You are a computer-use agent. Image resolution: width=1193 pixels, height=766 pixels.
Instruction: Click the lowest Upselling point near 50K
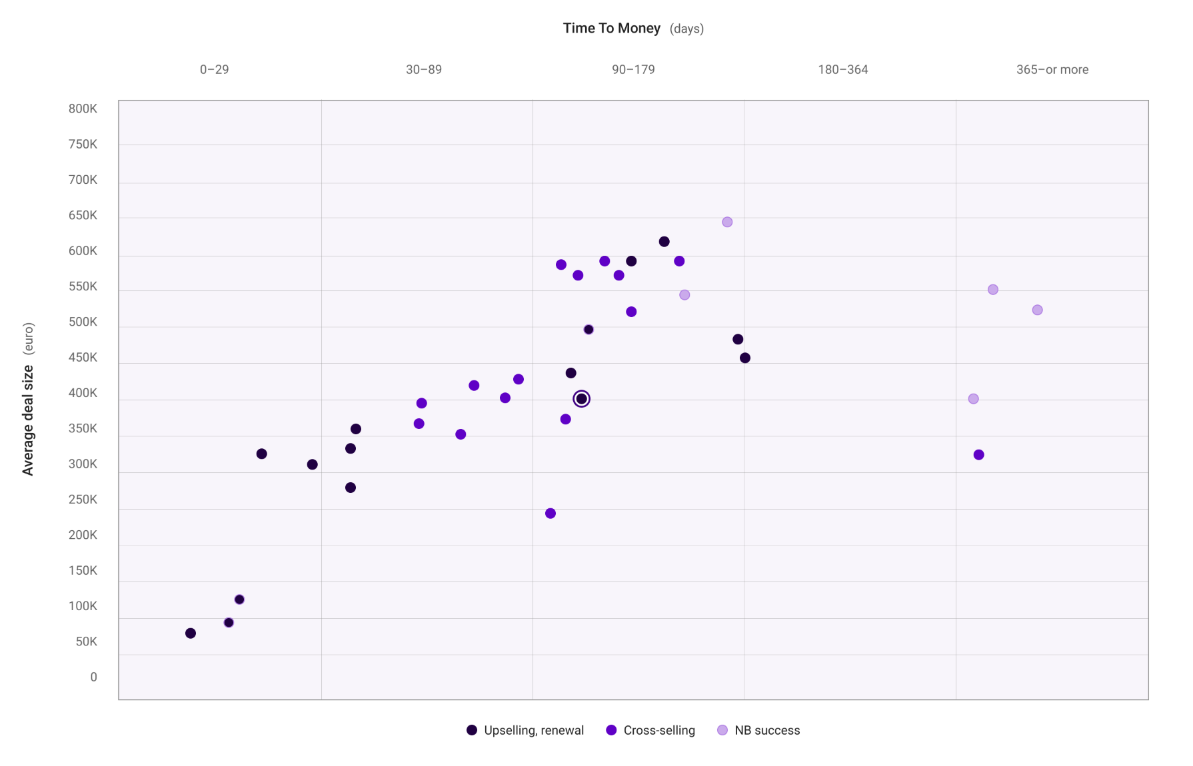191,633
